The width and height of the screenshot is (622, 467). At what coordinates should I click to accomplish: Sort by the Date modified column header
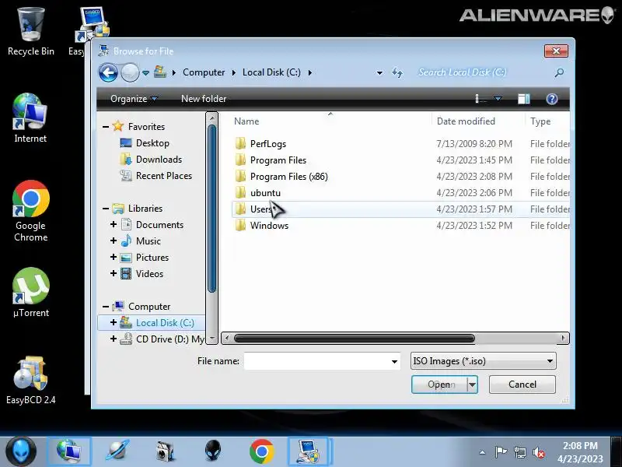(466, 121)
